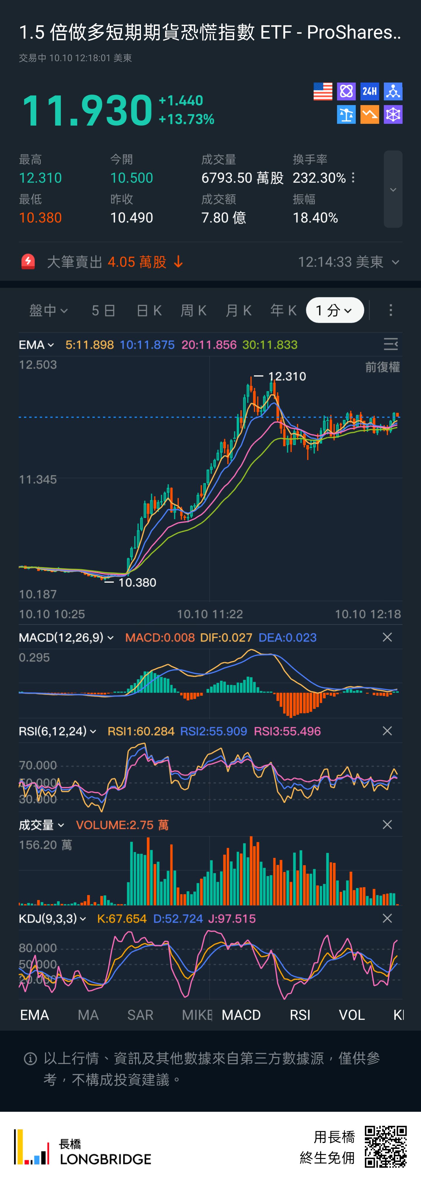Switch to the 5日 chart tab
Screen dimensions: 421x1182
(103, 310)
